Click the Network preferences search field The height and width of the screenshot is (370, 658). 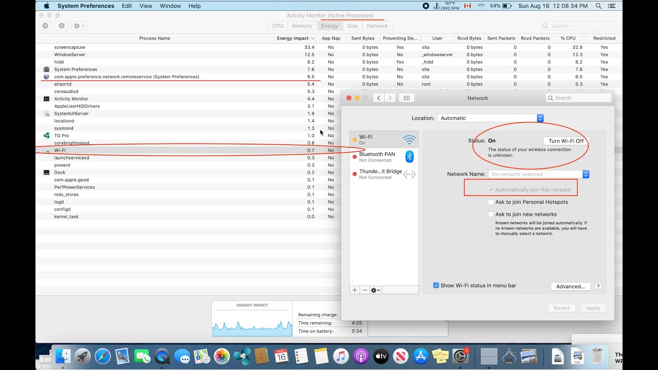[x=578, y=98]
